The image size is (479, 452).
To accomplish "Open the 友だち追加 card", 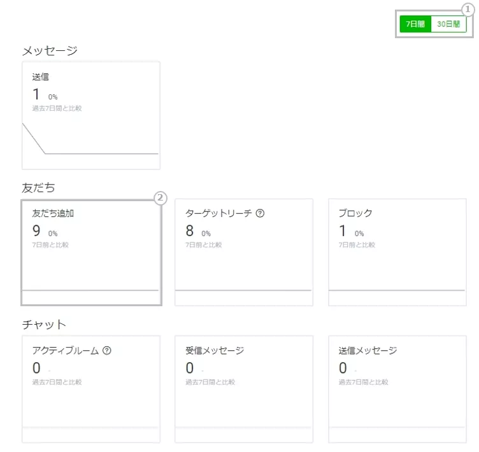I will (x=90, y=252).
